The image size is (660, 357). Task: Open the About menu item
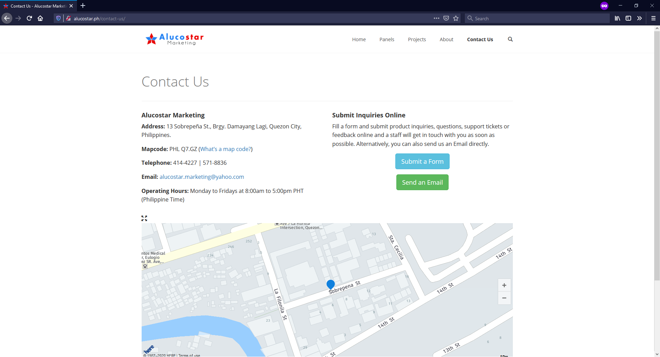click(x=447, y=39)
